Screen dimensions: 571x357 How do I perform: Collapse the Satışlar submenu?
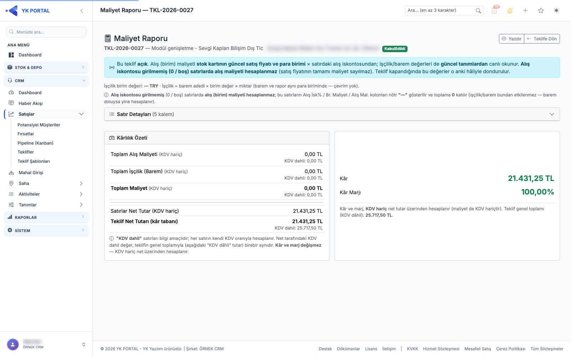coord(46,114)
